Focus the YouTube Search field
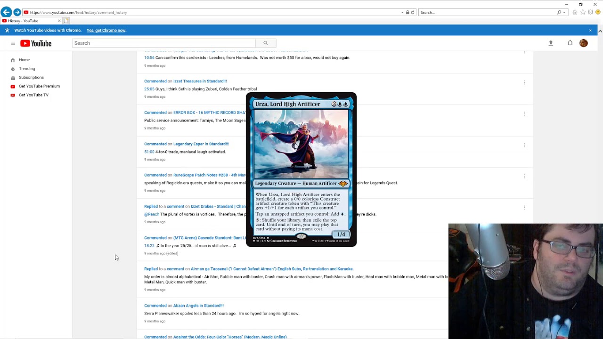 coord(164,43)
